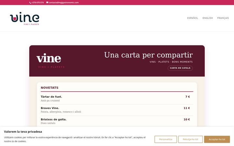Screen dimensions: 234x146
Task: Open the contacte@mgigastronomic.com email link
Action: pyautogui.click(x=64, y=3)
